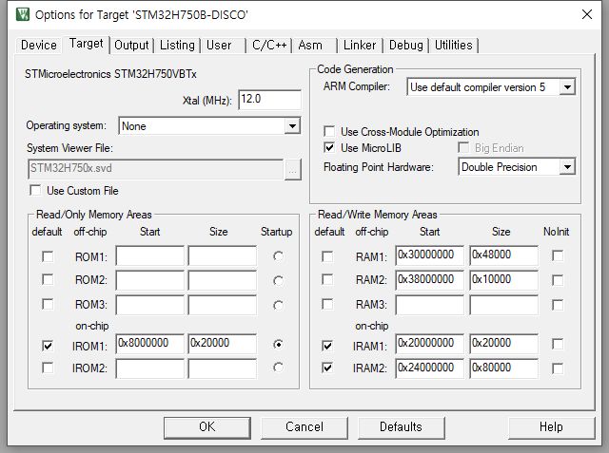609x453 pixels.
Task: Browse for System Viewer File
Action: (x=293, y=170)
